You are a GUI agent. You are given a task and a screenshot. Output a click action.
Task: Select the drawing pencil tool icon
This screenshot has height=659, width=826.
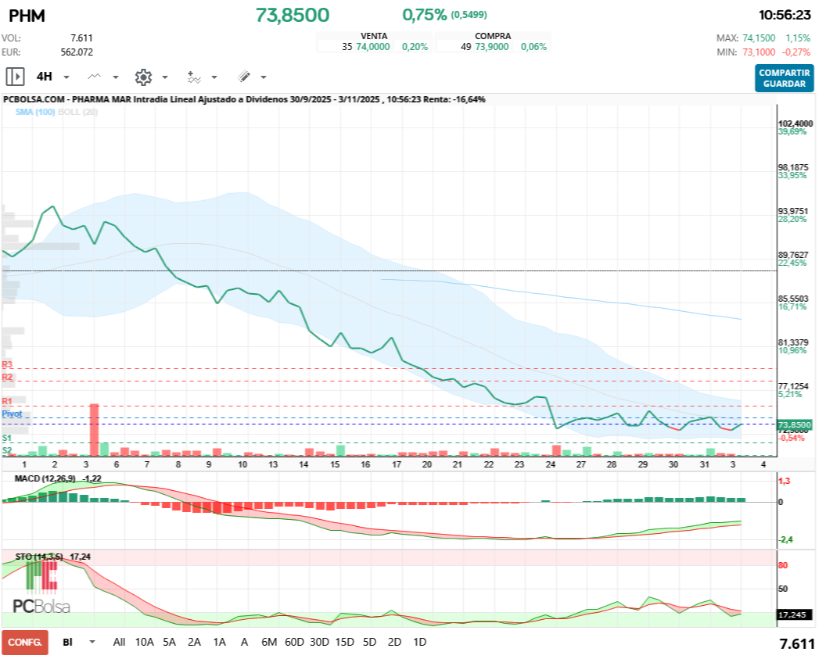243,77
